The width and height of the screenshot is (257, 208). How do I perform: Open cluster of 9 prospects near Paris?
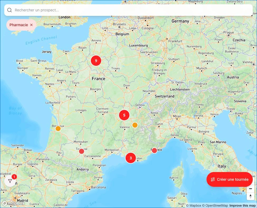(x=96, y=61)
